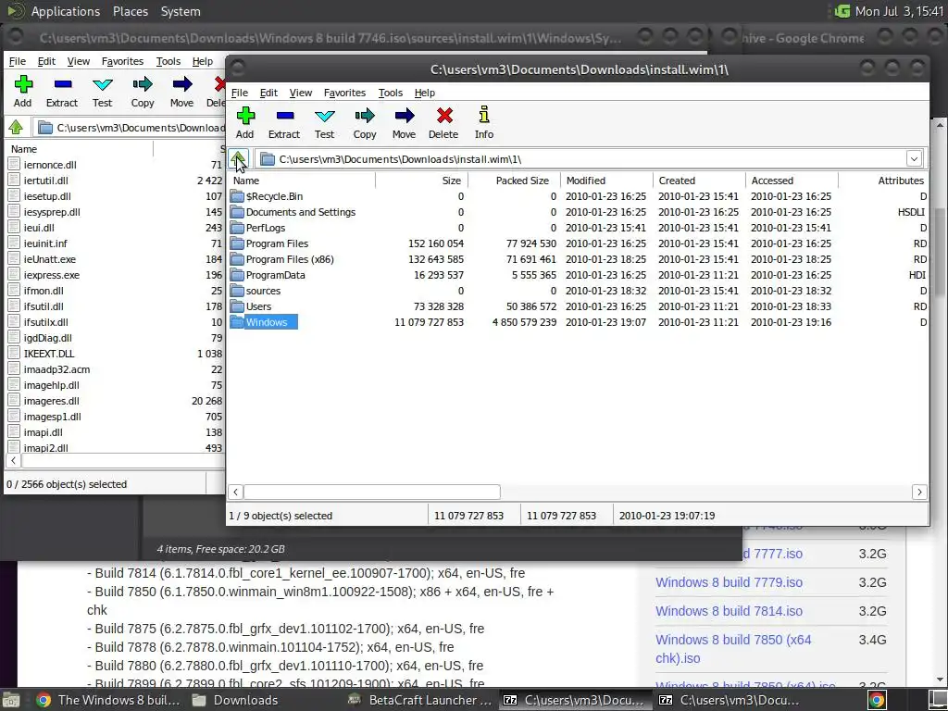This screenshot has width=948, height=711.
Task: Open Edit menu in front window
Action: click(268, 93)
